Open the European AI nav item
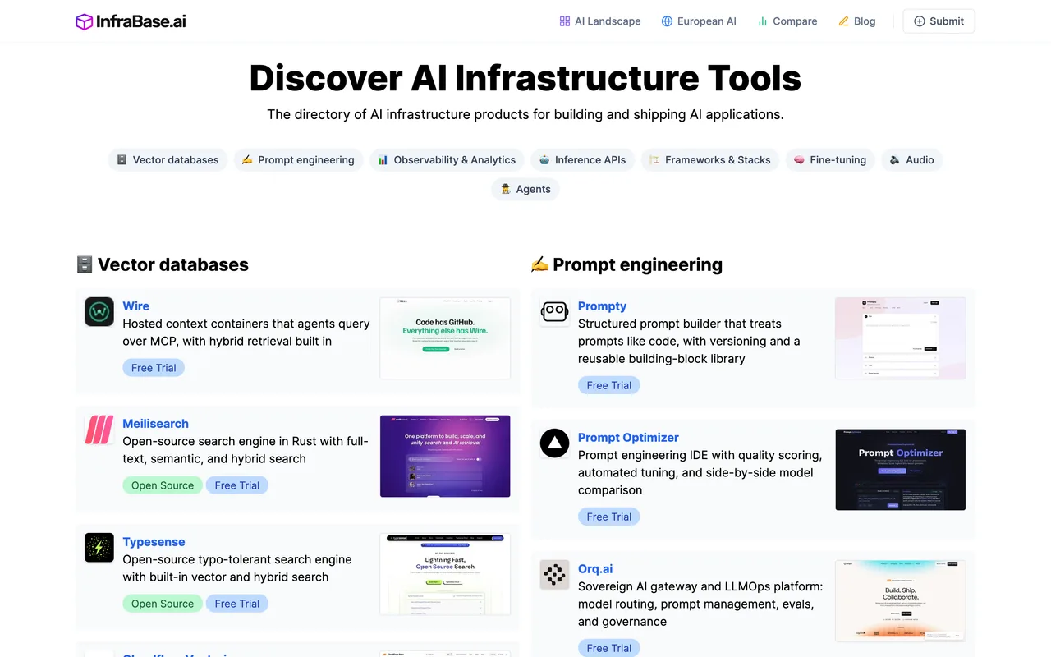The width and height of the screenshot is (1051, 657). [699, 21]
